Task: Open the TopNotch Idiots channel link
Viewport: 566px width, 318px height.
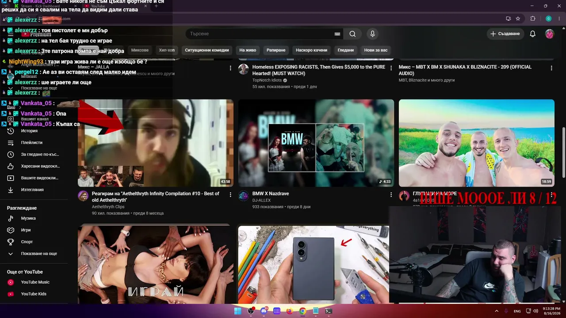Action: (x=267, y=80)
